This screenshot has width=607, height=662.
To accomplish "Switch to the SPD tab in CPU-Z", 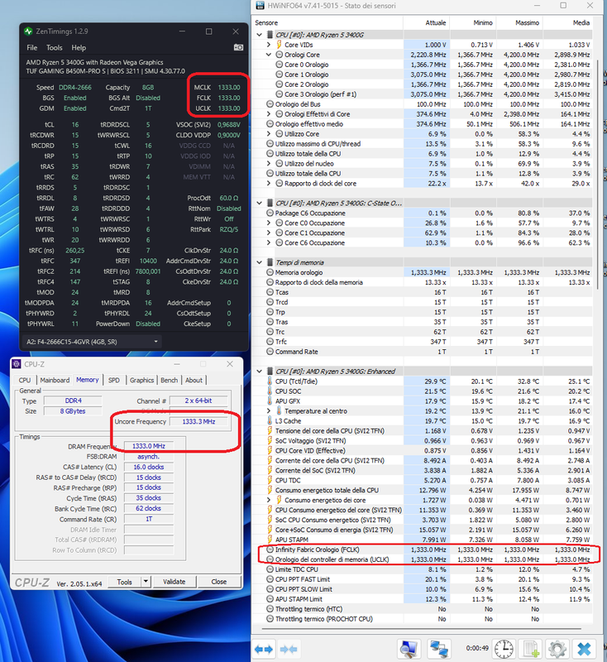I will pyautogui.click(x=114, y=380).
